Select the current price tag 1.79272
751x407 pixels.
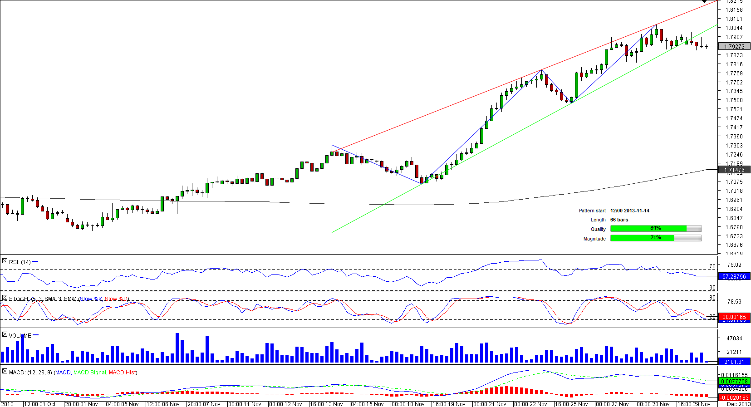click(734, 46)
